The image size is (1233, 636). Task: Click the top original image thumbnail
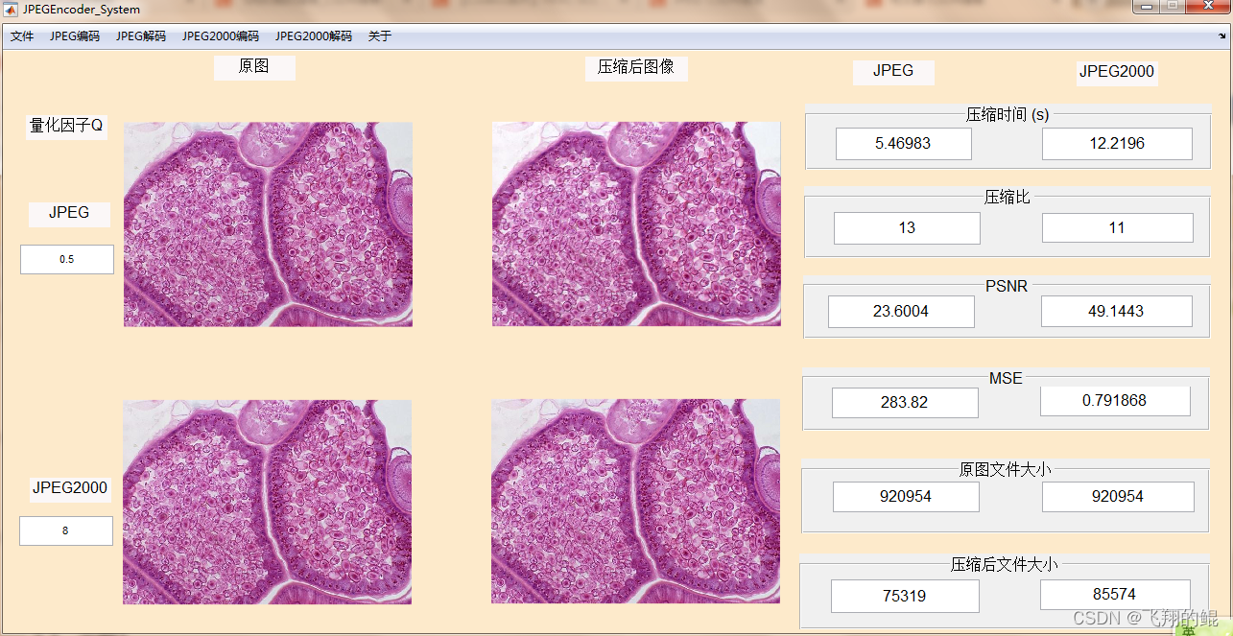(x=268, y=224)
